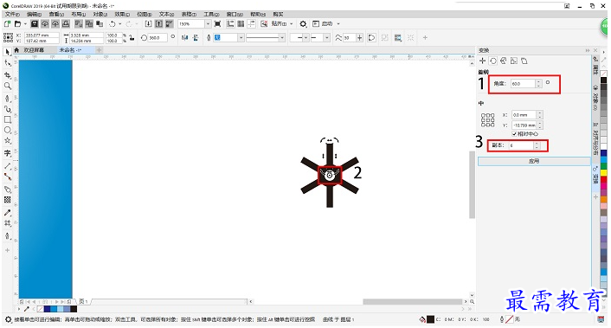The width and height of the screenshot is (611, 328).
Task: Toggle show rulers icon
Action: point(231,23)
